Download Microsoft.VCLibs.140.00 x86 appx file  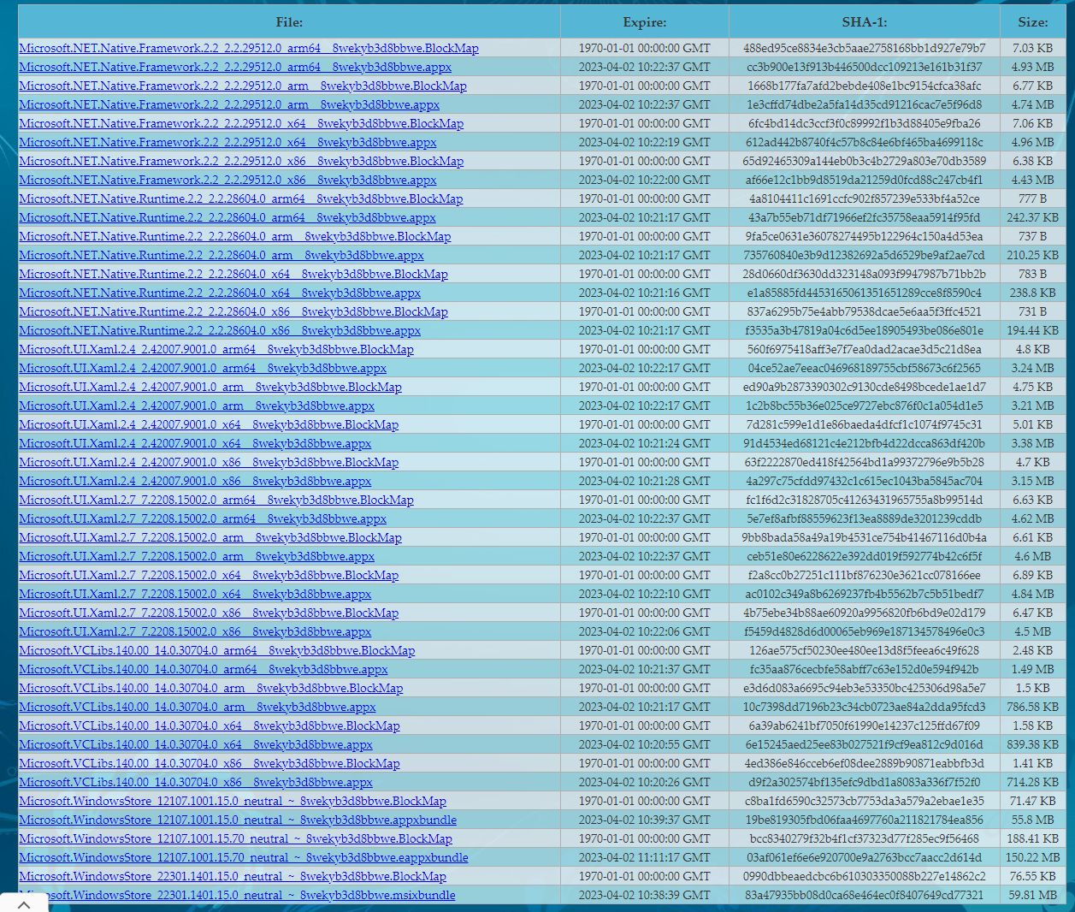click(196, 782)
